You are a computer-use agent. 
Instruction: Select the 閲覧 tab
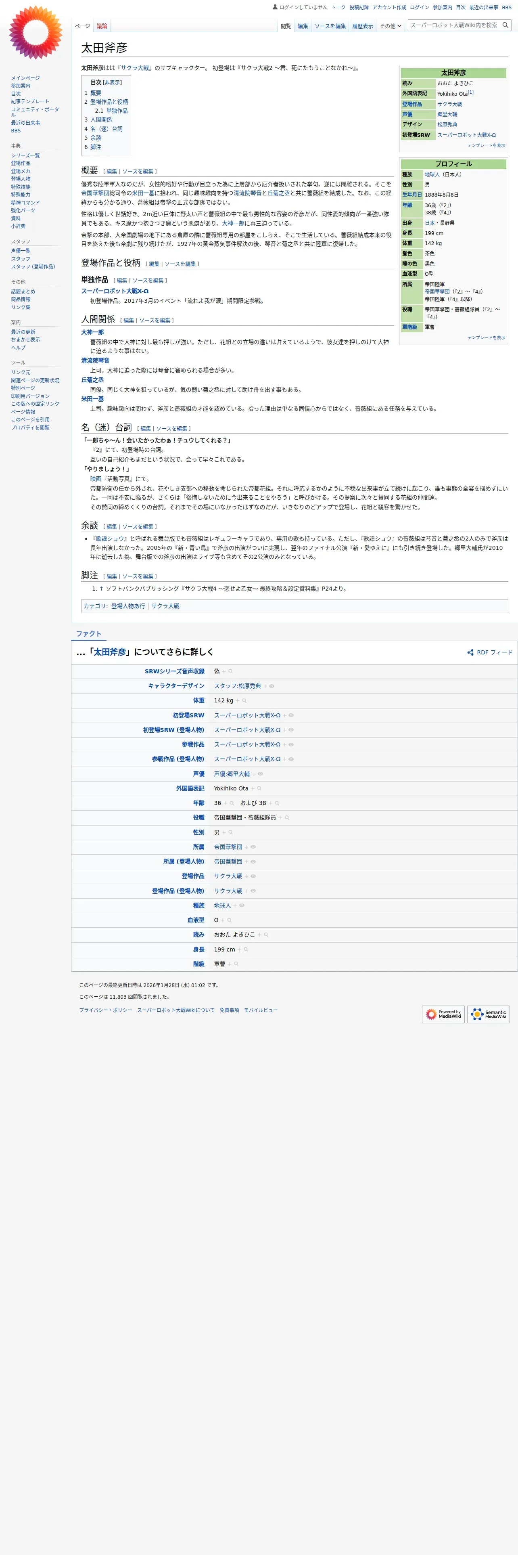point(286,26)
